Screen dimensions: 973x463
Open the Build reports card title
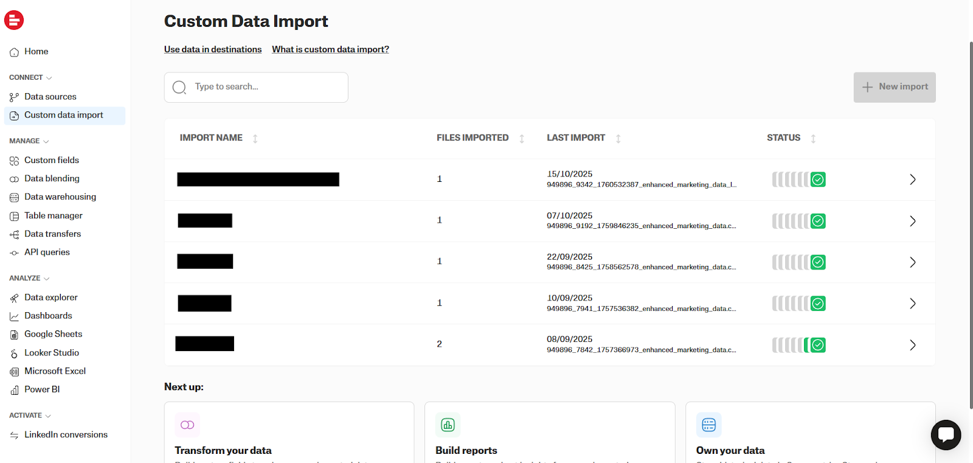[466, 451]
